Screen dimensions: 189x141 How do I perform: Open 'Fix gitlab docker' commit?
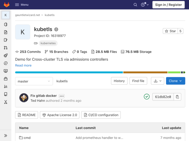coord(43,96)
